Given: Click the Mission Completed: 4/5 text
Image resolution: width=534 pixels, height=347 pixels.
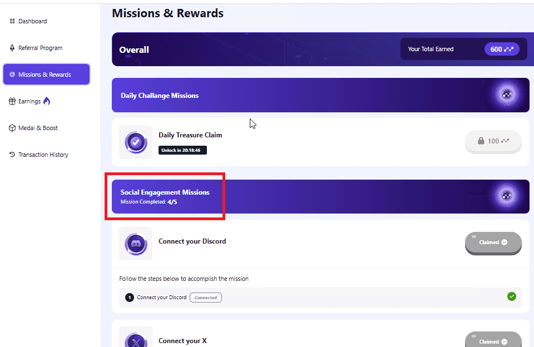Looking at the screenshot, I should click(149, 202).
